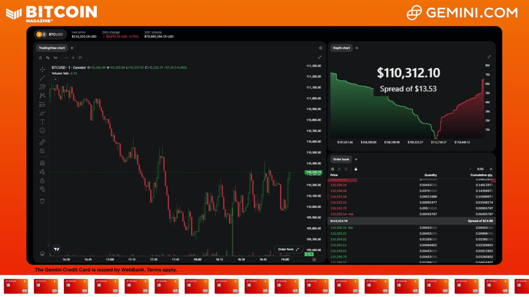This screenshot has width=529, height=297.
Task: Remove drawings with the trash icon
Action: pos(42,201)
